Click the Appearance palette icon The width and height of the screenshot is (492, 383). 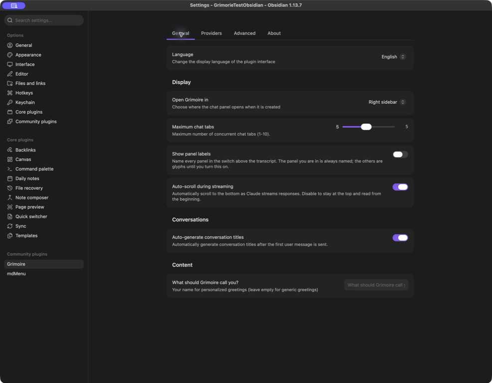coord(10,55)
